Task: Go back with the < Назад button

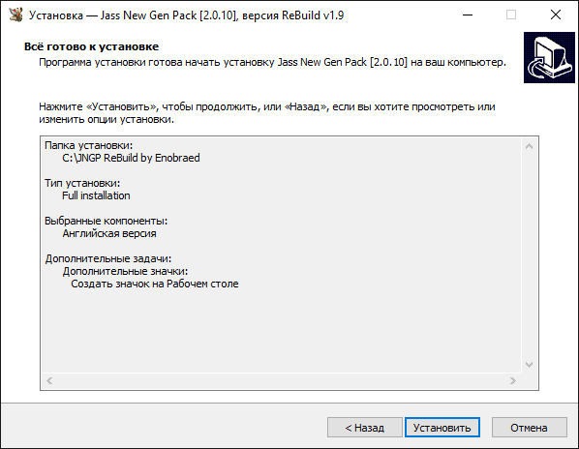Action: coord(364,428)
